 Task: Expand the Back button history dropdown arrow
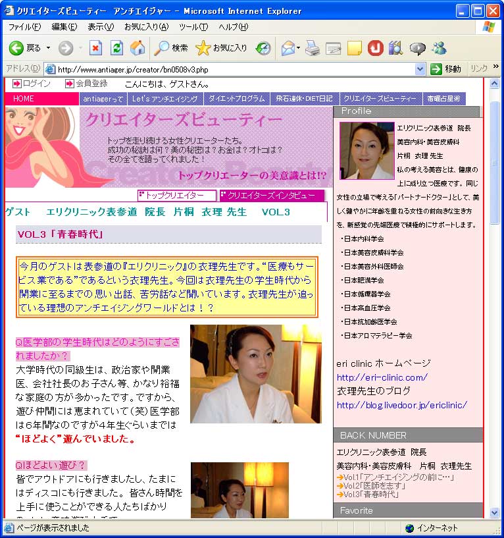48,48
